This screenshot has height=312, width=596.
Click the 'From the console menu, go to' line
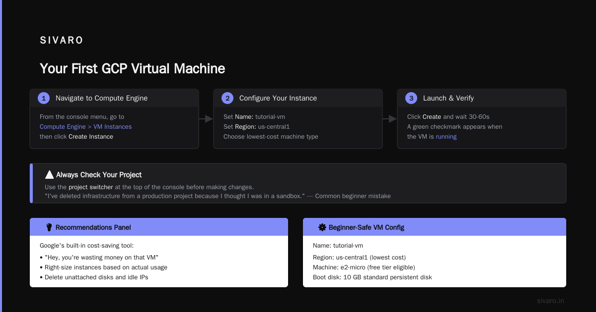click(82, 117)
